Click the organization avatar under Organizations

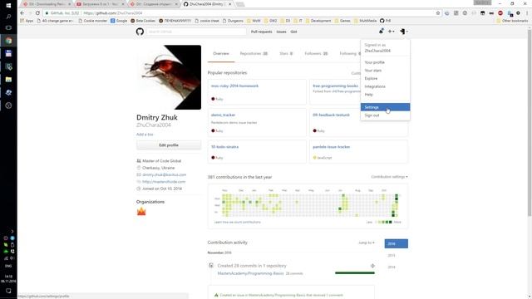tap(141, 212)
